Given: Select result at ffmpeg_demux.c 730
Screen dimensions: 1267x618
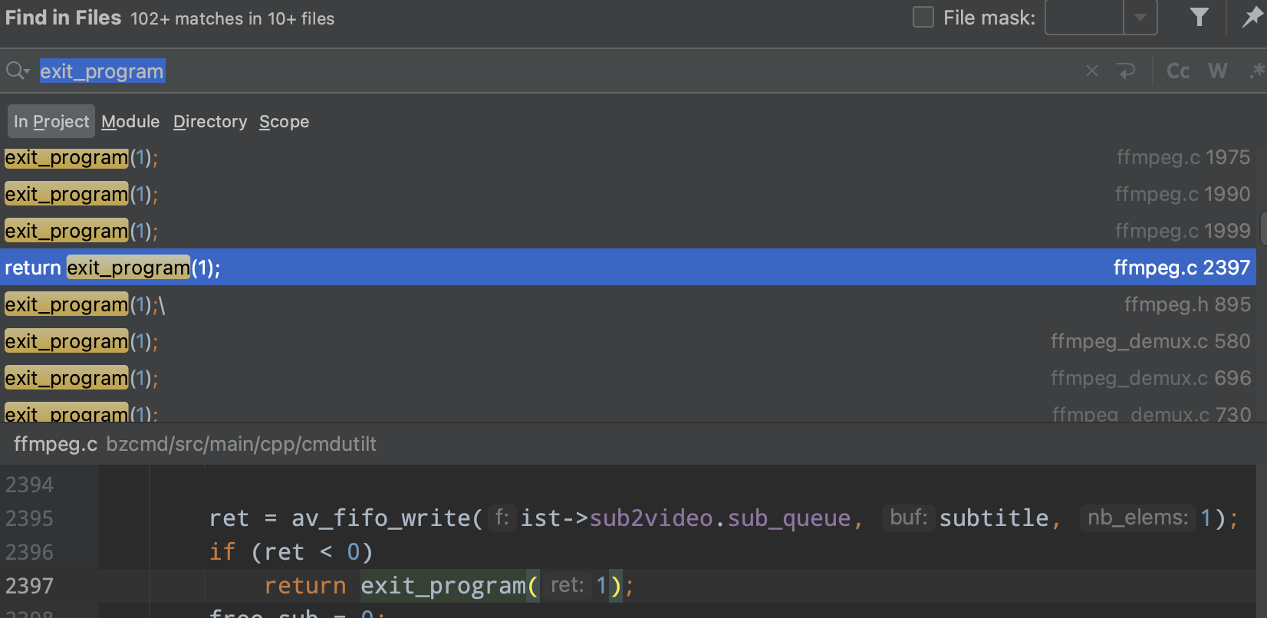Looking at the screenshot, I should [628, 410].
